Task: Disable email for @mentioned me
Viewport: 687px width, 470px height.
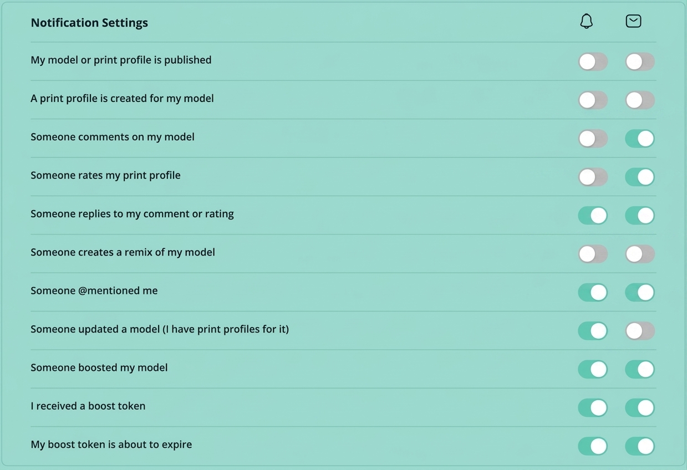Action: coord(640,292)
